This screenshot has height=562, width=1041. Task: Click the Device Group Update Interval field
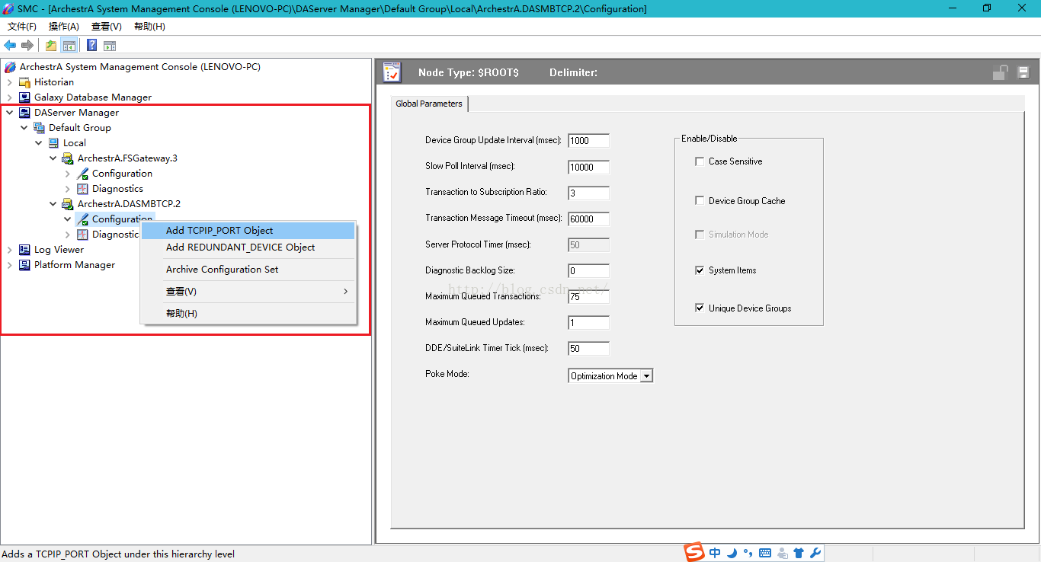(588, 141)
